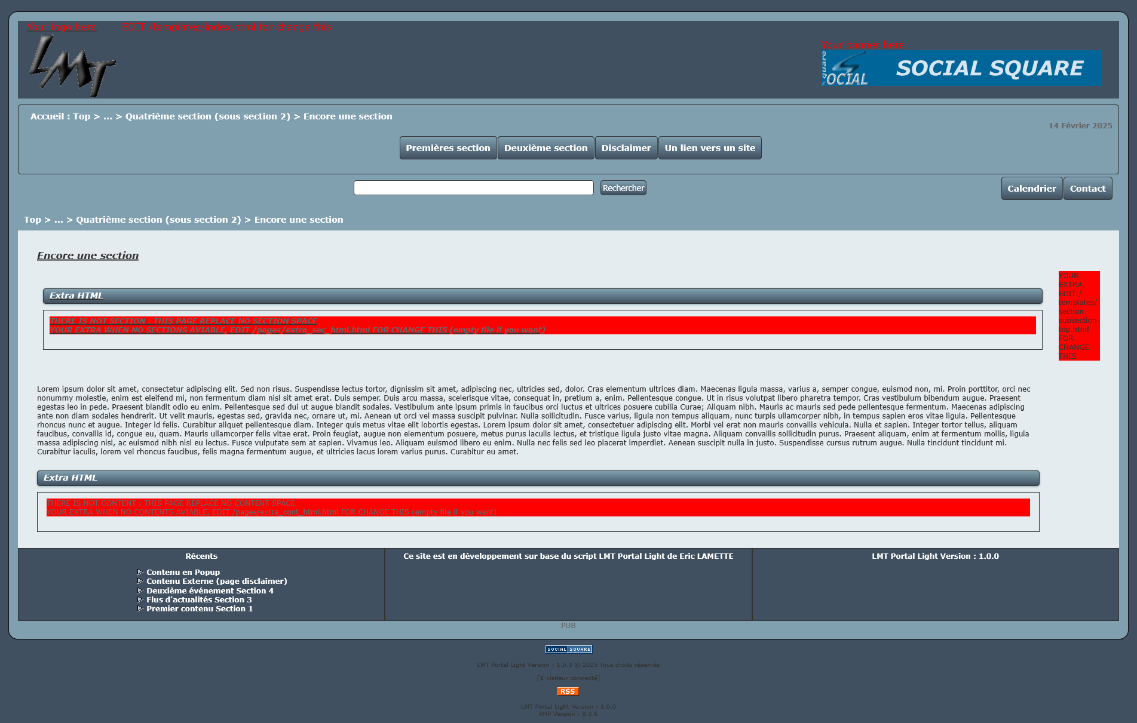The width and height of the screenshot is (1137, 723).
Task: Open the Social Square banner
Action: pos(961,68)
